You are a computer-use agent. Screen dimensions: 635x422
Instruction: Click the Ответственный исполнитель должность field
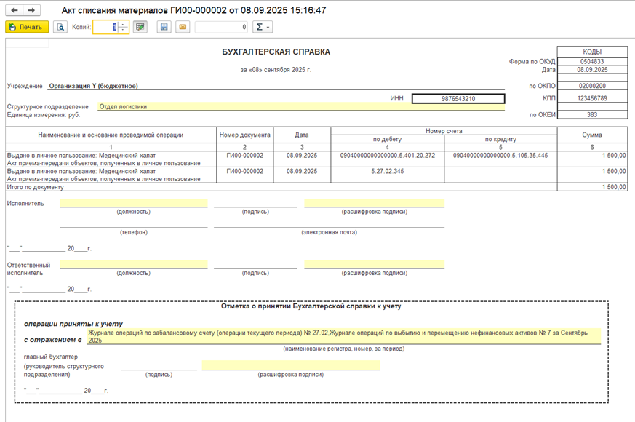(134, 264)
